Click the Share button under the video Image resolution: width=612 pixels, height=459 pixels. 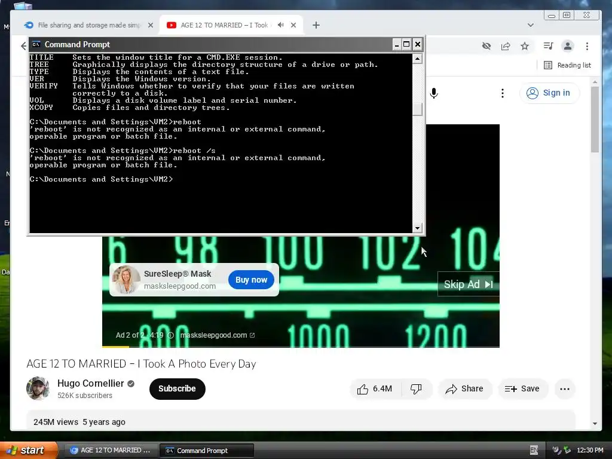(465, 388)
